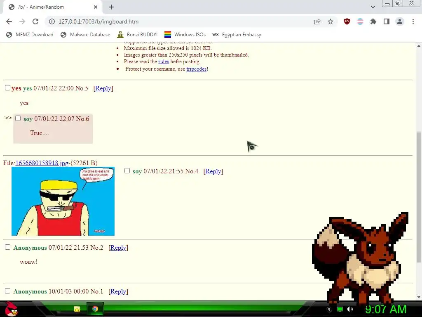The width and height of the screenshot is (422, 317).
Task: Tick checkbox for post No.6 by soy
Action: click(18, 118)
